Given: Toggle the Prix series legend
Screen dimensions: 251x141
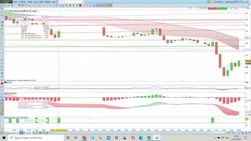Looking at the screenshot, I should point(12,11).
